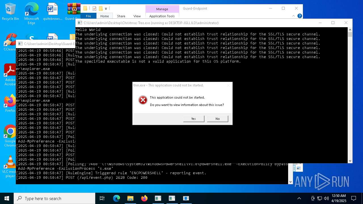
Task: Select the Share ribbon tab
Action: tap(121, 16)
